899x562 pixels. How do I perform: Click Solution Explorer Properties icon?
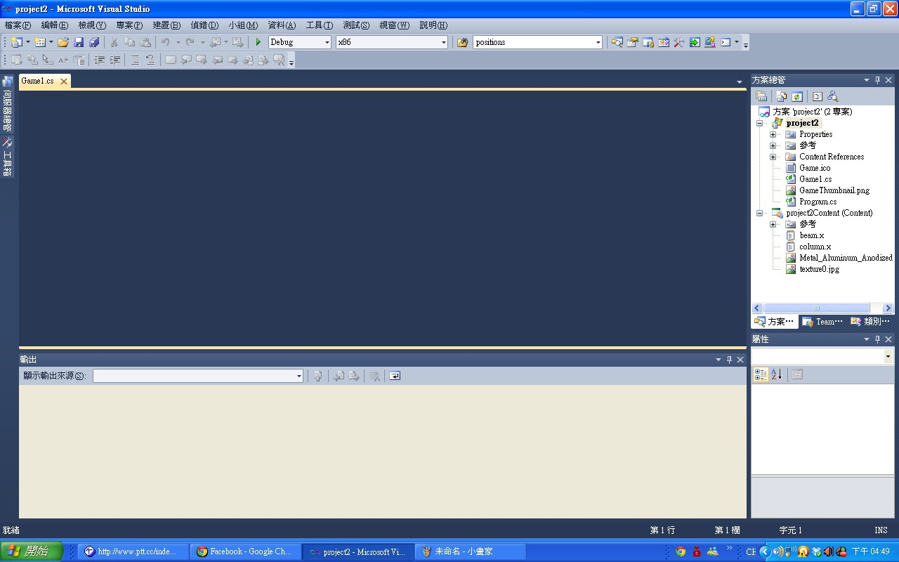(761, 96)
